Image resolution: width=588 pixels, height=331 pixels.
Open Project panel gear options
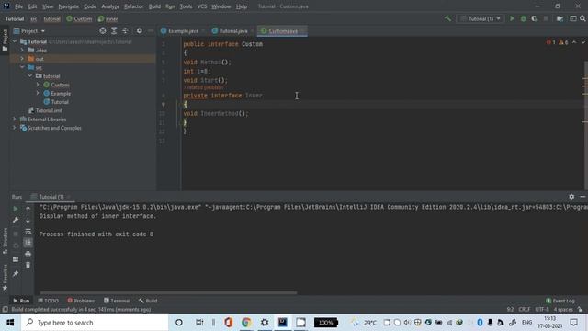pos(139,30)
